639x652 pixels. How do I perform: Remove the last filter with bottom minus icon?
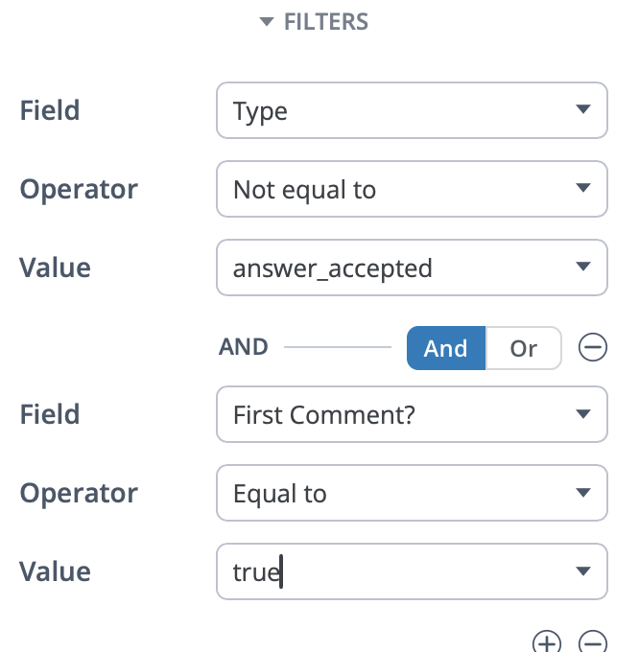[x=593, y=642]
